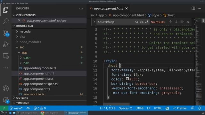
Task: Click the :host breadcrumb segment
Action: pyautogui.click(x=171, y=15)
